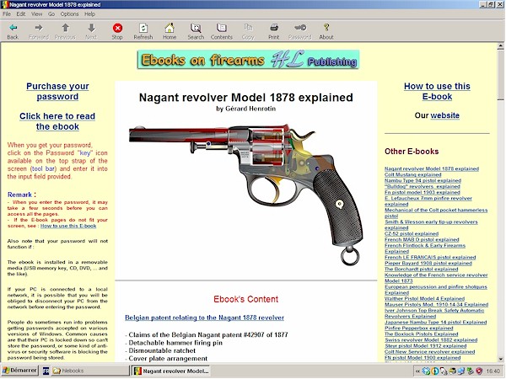Open 'Pieper Bayard 1908 pistol explained' link

click(x=428, y=264)
